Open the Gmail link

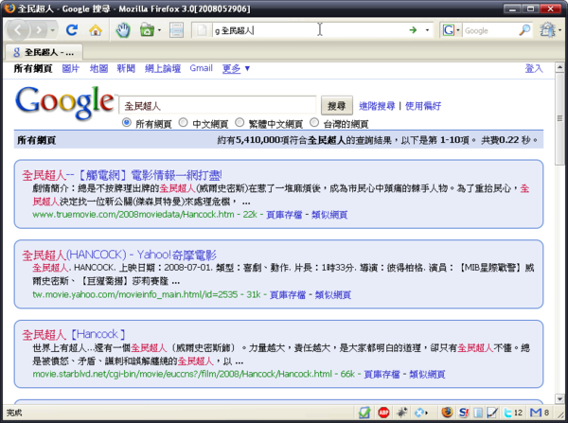pyautogui.click(x=201, y=68)
